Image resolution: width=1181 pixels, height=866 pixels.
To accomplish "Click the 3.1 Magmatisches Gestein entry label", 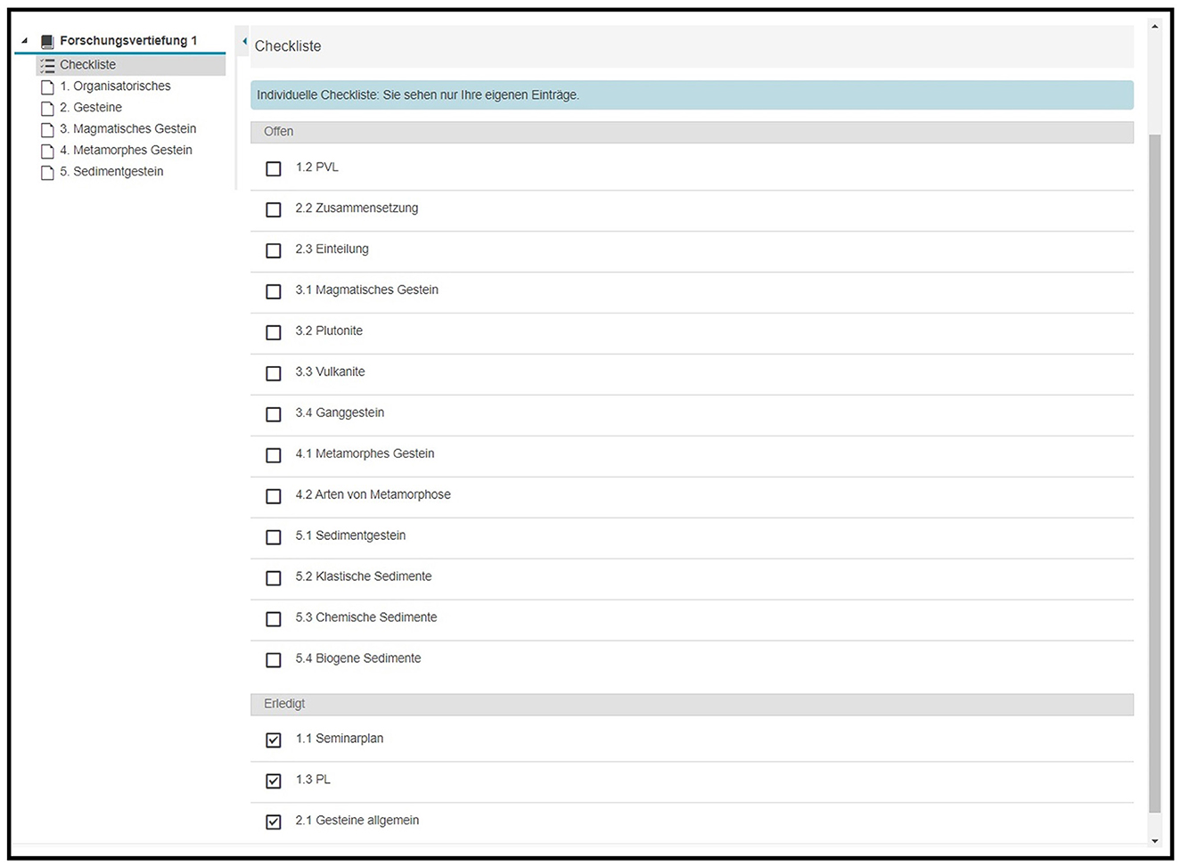I will [366, 290].
